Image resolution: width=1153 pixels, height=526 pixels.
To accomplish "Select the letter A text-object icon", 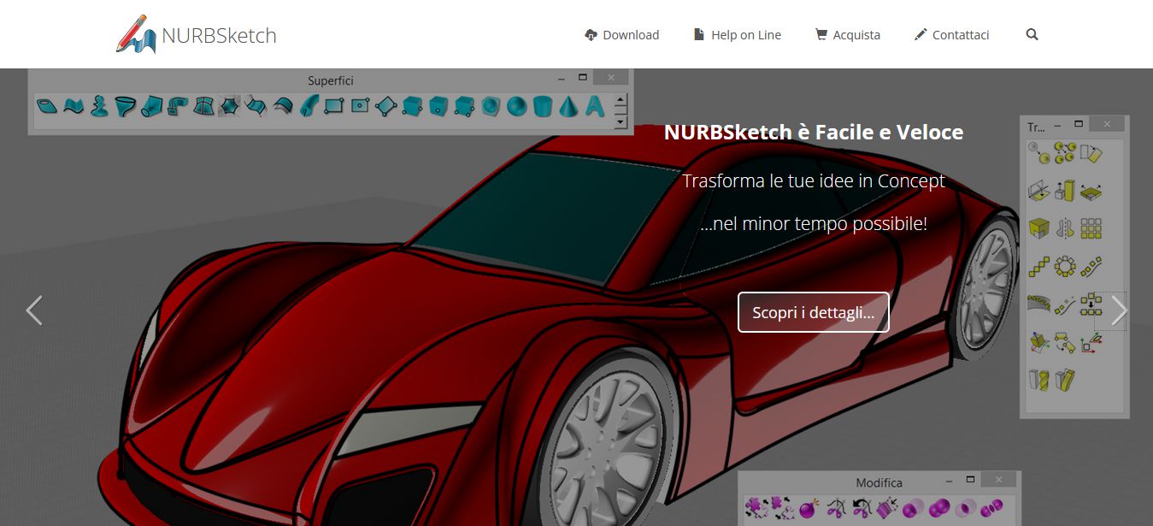I will 595,106.
